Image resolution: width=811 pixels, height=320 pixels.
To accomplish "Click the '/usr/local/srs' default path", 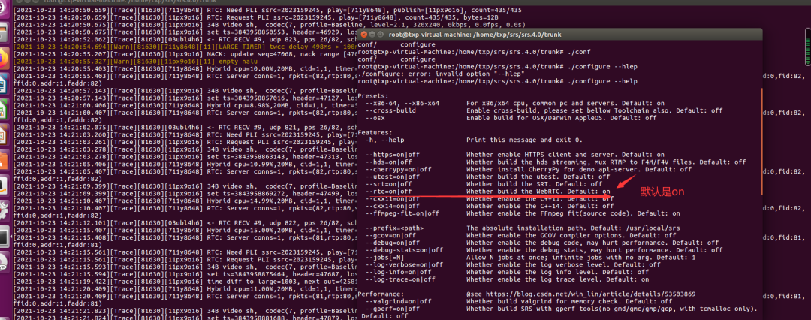I will [x=653, y=228].
